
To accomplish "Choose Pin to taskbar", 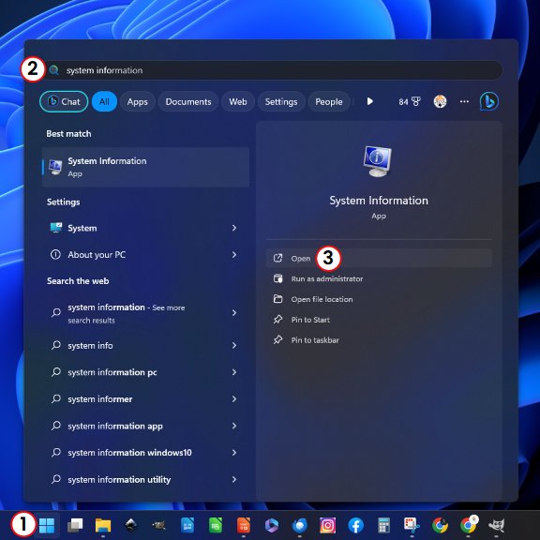I will pos(379,340).
